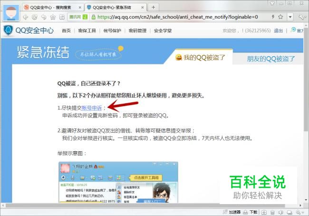Image resolution: width=309 pixels, height=216 pixels.
Task: Click the vertical scrollbar thumb
Action: pos(306,79)
